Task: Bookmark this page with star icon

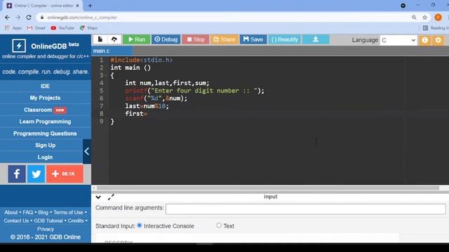Action: [425, 17]
